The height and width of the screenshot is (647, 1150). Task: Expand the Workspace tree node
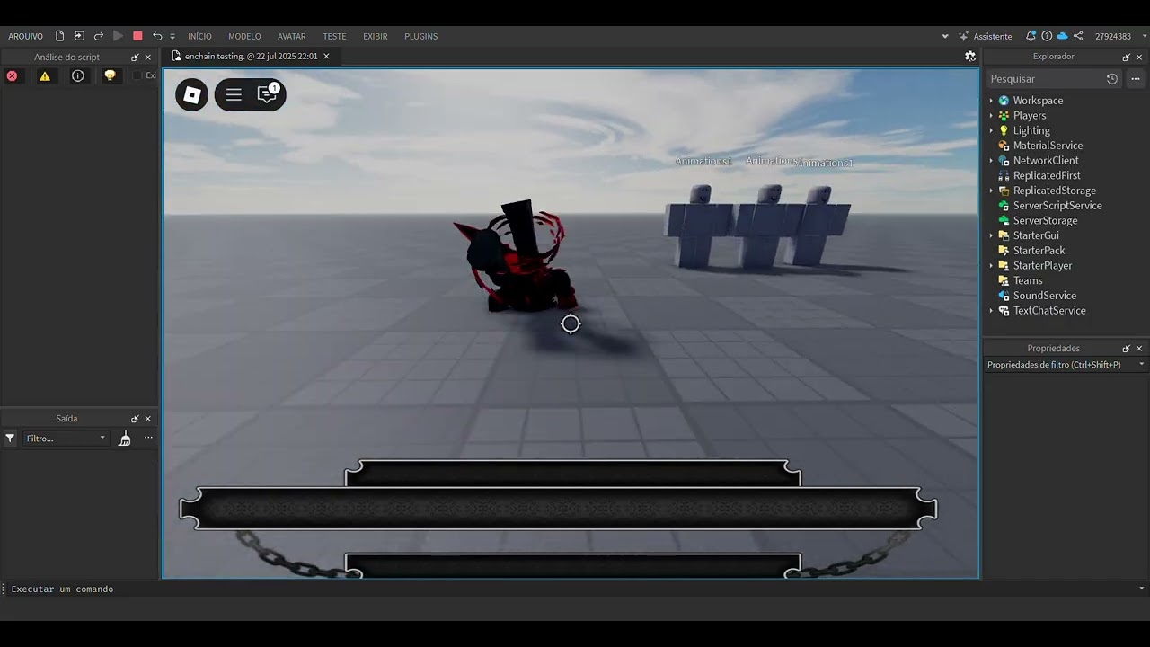(x=991, y=101)
